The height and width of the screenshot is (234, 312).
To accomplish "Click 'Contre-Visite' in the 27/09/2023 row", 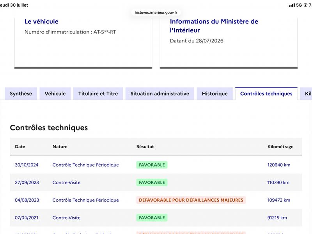I will [66, 183].
